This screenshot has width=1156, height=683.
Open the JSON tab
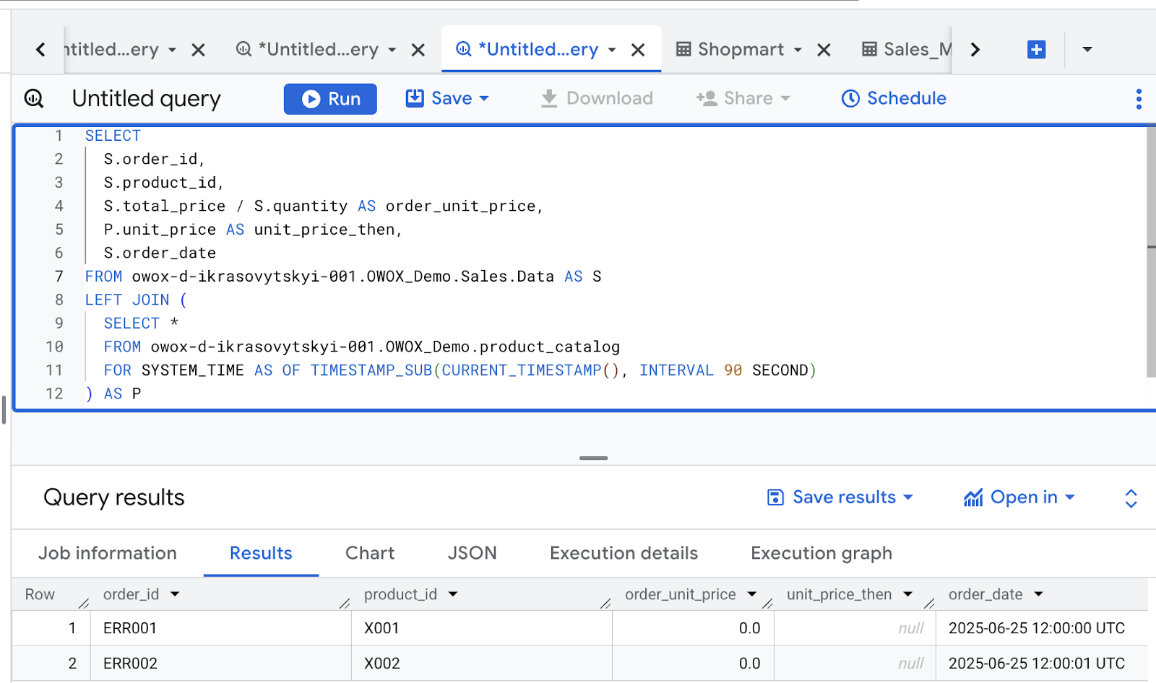[472, 553]
